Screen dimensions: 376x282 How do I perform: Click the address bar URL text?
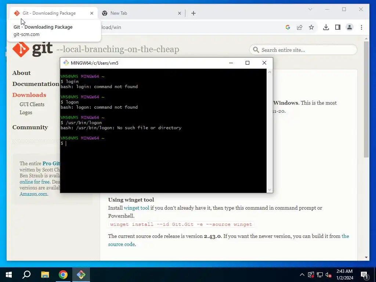pyautogui.click(x=111, y=27)
